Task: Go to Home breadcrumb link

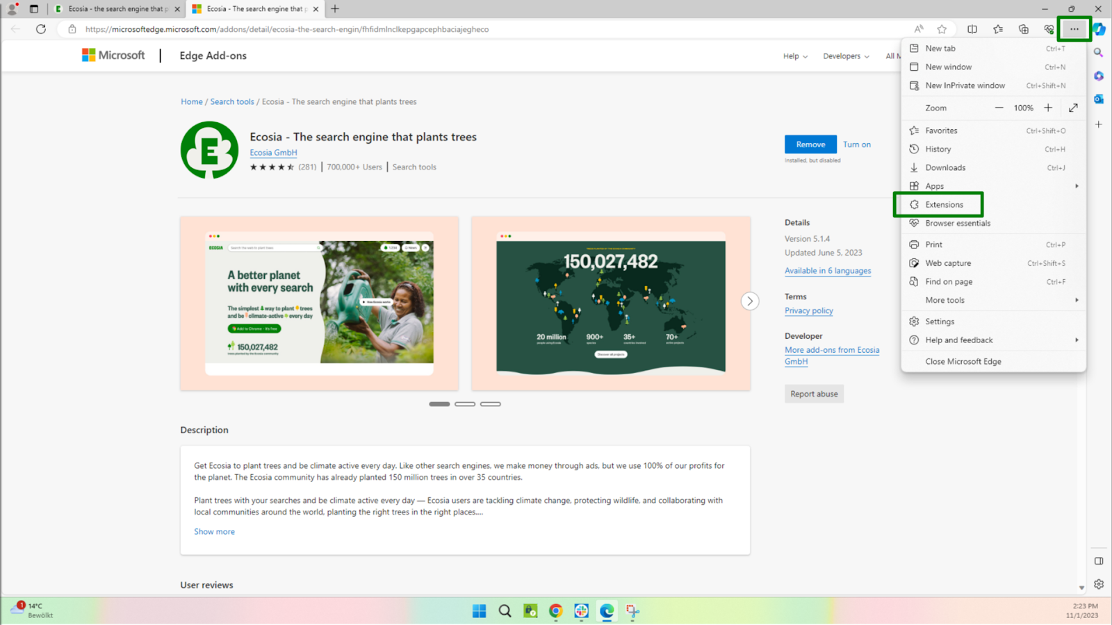Action: 192,102
